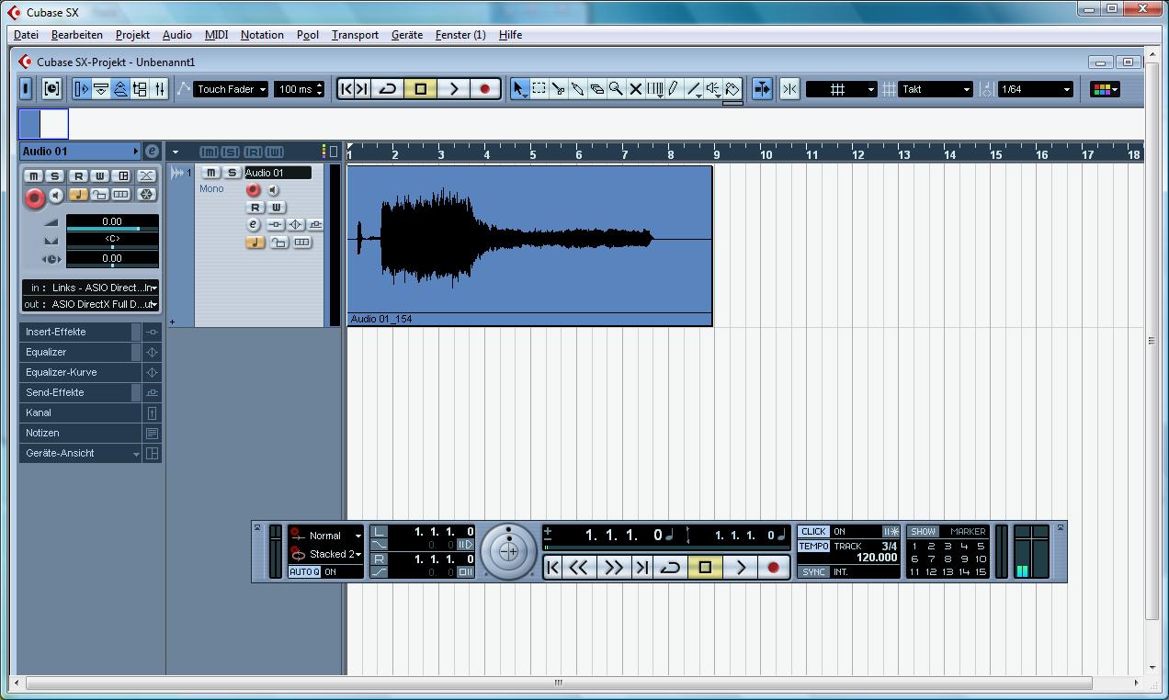Open the Bearbeiten menu
1169x700 pixels.
(x=77, y=35)
